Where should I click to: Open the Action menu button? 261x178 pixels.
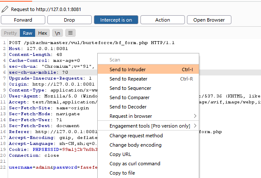pos(162,20)
